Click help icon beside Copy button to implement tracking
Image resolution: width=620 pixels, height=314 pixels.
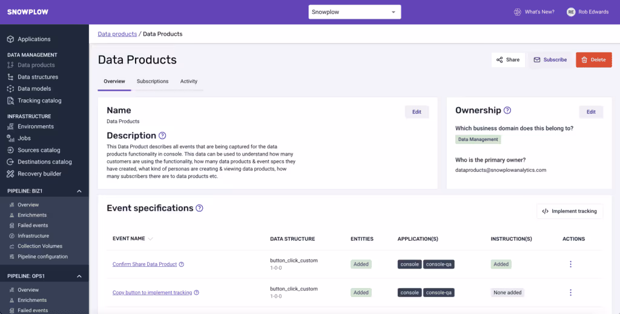[x=197, y=293]
